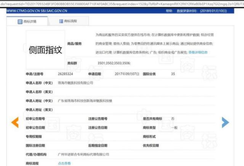This screenshot has width=244, height=166.
Task: Click the 点击查看 trademark flow link
Action: (x=64, y=163)
